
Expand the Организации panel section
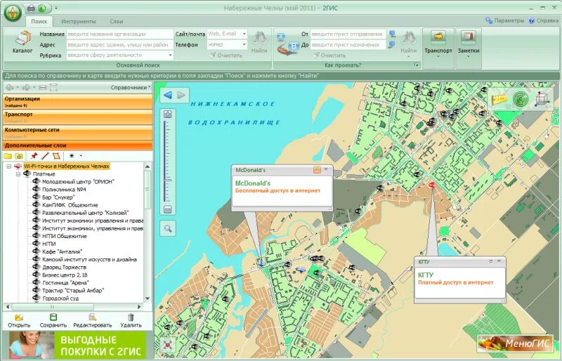pyautogui.click(x=77, y=101)
